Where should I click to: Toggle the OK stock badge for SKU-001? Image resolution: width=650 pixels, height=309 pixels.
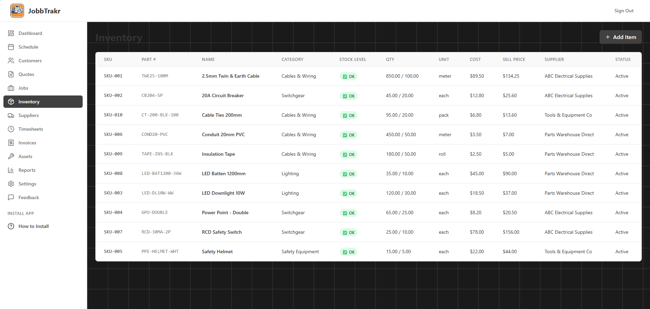pyautogui.click(x=348, y=76)
